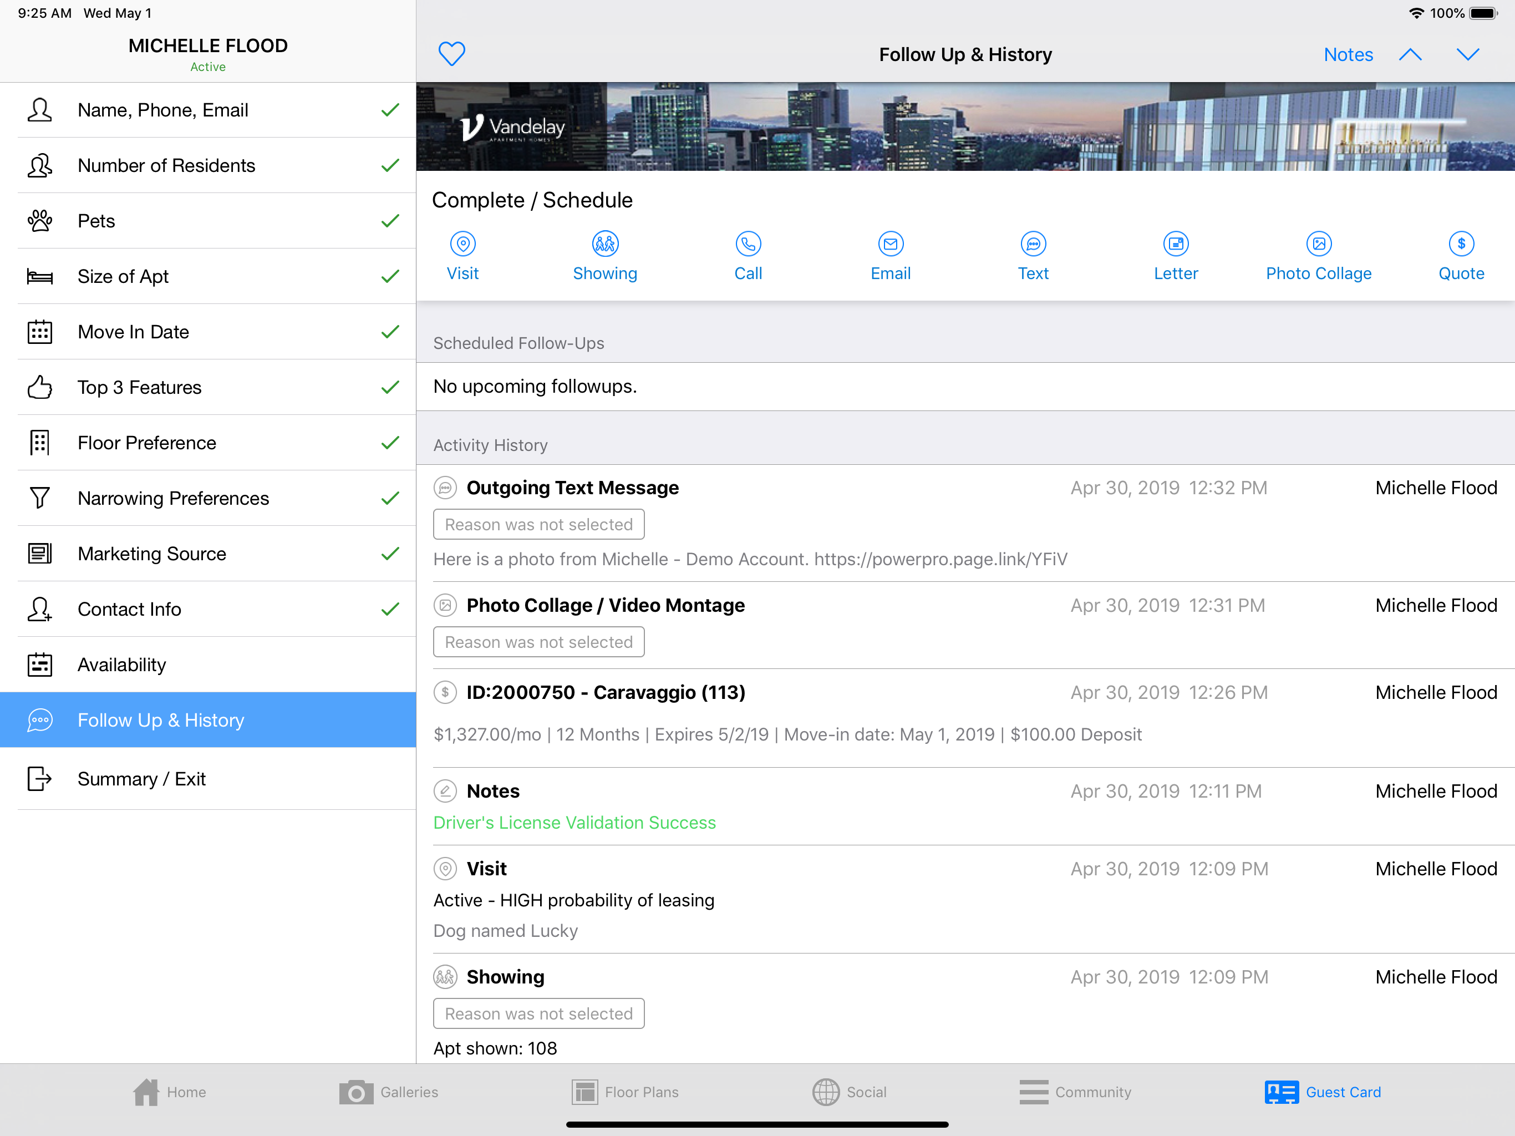Click the Apr 30, 2019 12:26 PM timestamp
The height and width of the screenshot is (1136, 1515).
click(x=1169, y=693)
